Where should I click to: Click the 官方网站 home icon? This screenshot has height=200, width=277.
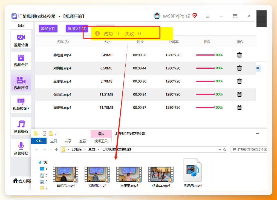[15, 181]
